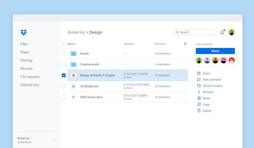Click the Assets shared folder icon

[x=73, y=53]
